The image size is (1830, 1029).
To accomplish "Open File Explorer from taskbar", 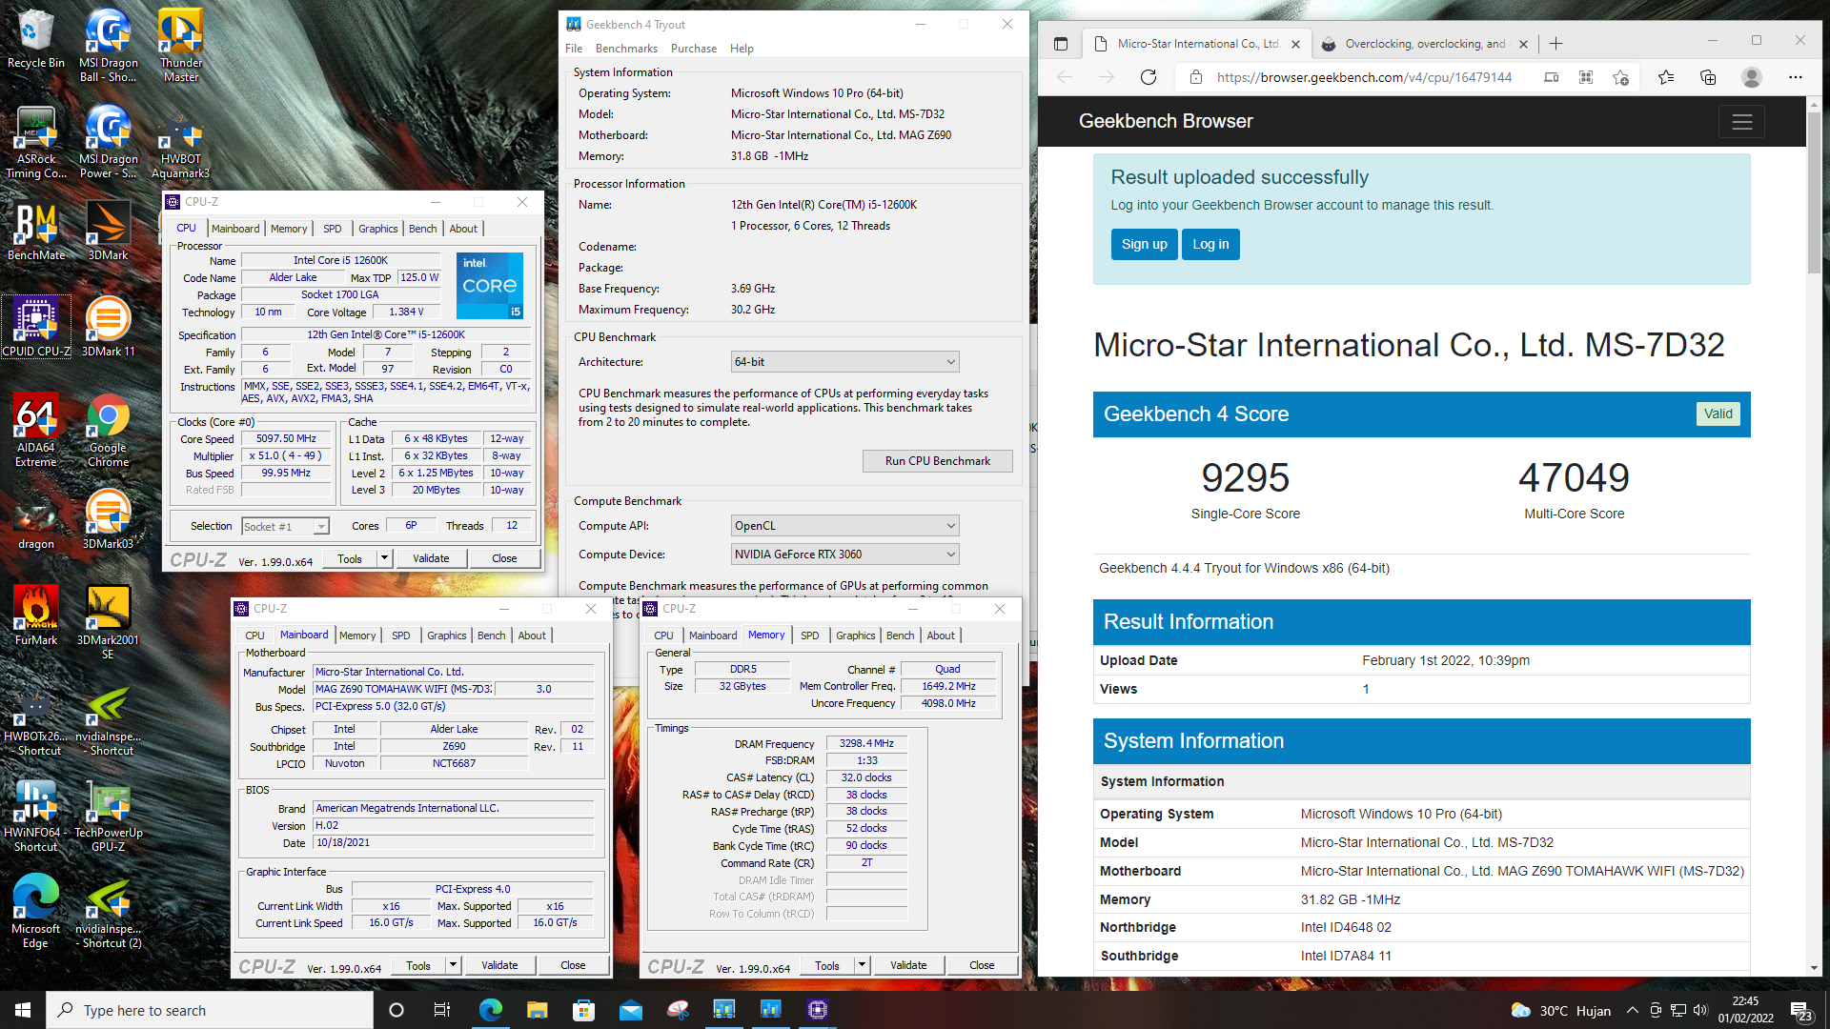I will [537, 1010].
